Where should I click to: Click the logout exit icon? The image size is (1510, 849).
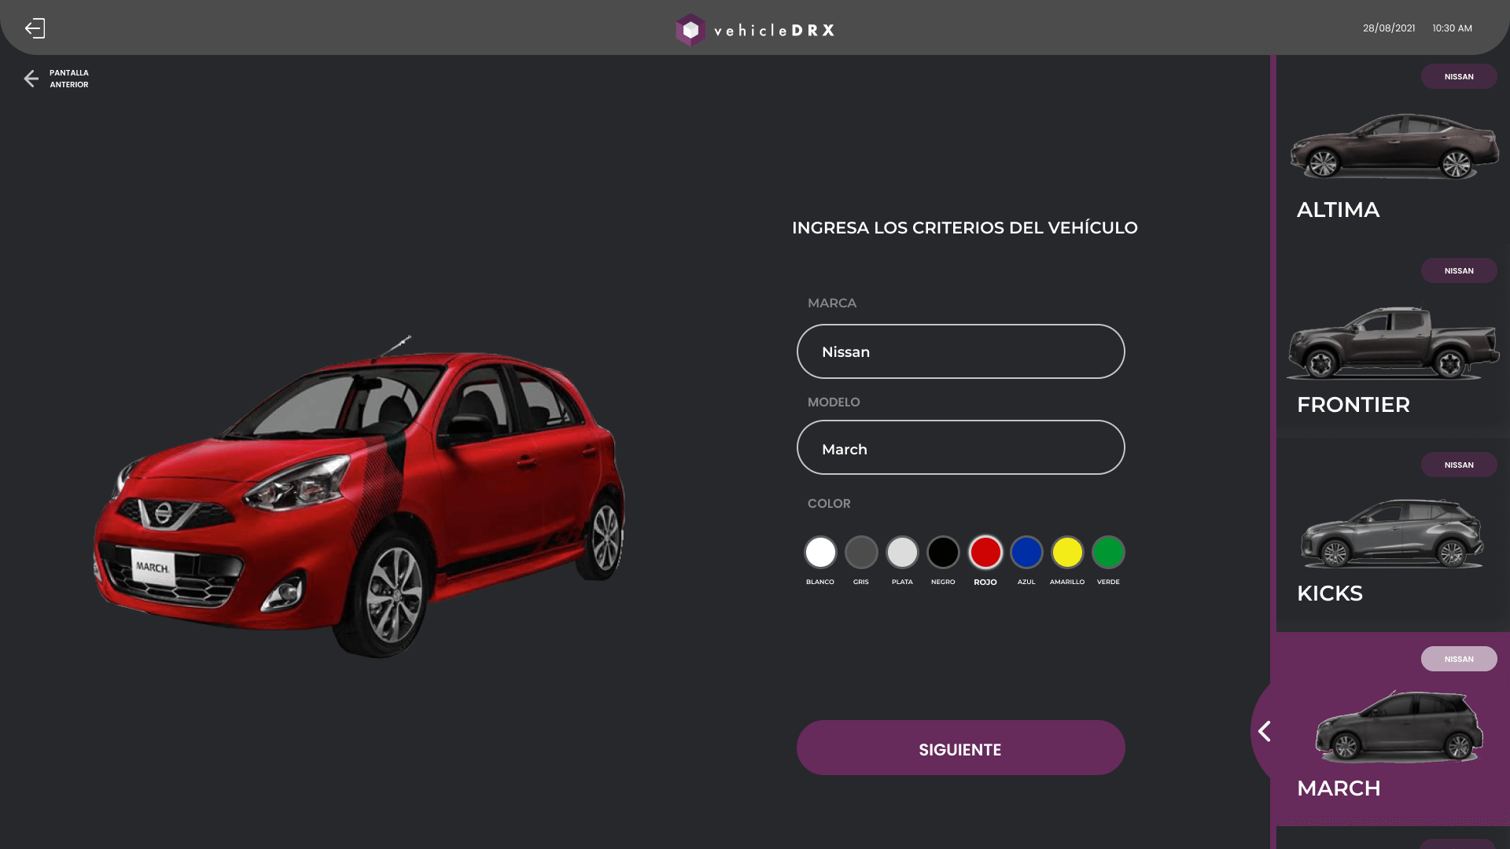[35, 28]
